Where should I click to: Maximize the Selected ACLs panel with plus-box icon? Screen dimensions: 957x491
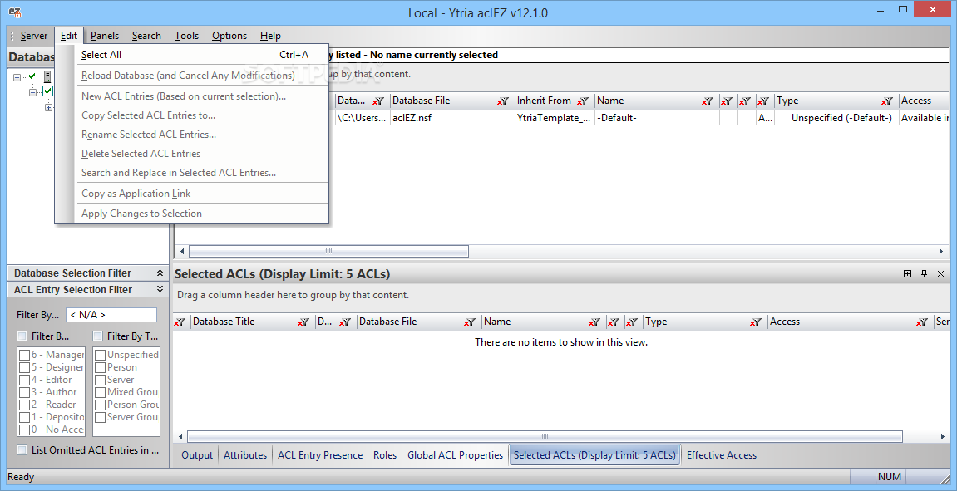908,274
